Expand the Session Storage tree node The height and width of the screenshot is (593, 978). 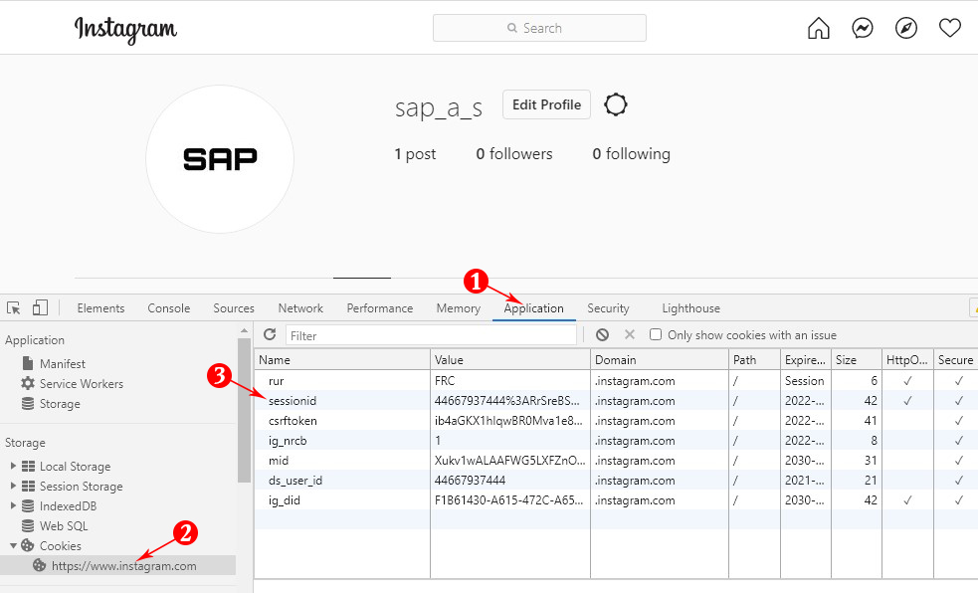click(x=13, y=486)
